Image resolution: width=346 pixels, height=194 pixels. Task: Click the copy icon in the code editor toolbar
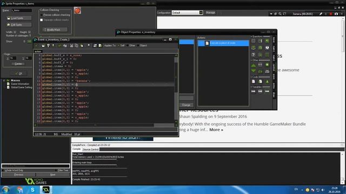tap(76, 45)
